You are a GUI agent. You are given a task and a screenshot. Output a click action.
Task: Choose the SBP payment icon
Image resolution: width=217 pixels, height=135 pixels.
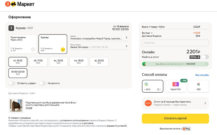point(198,84)
